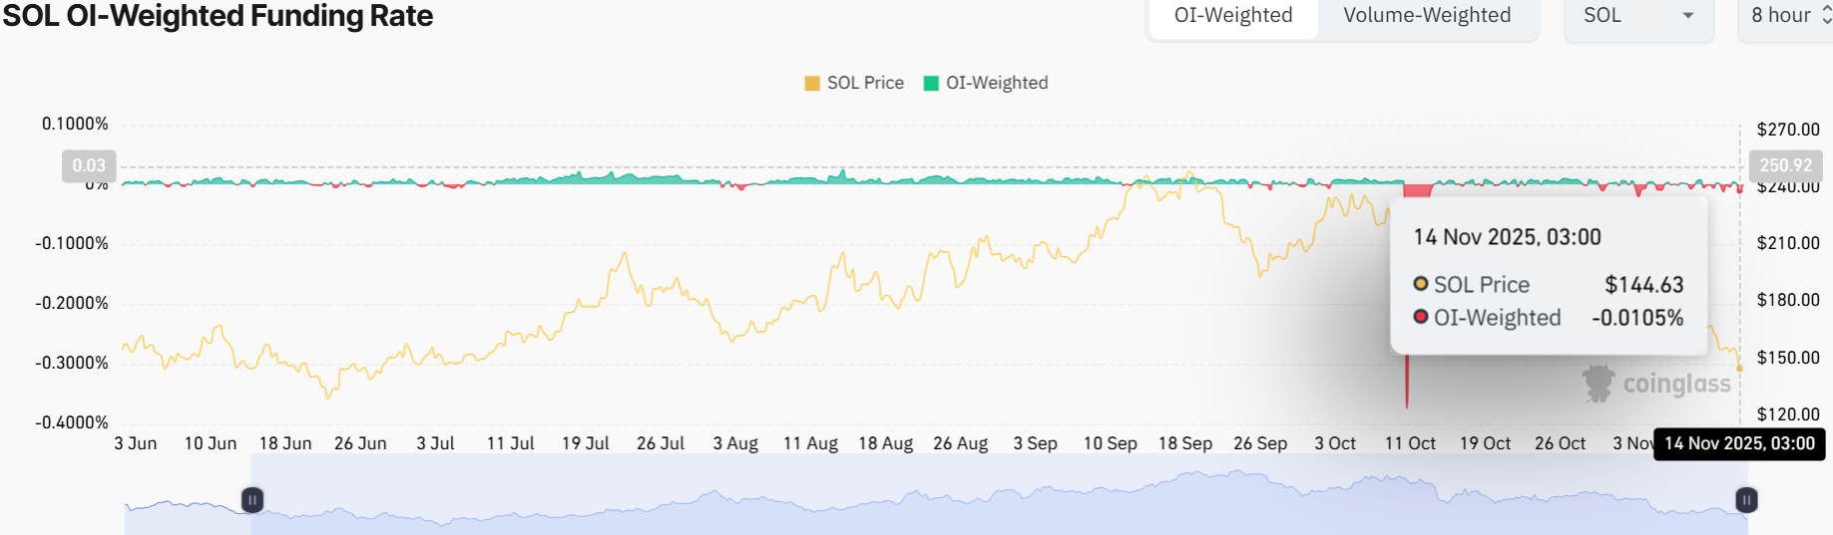The height and width of the screenshot is (535, 1833).
Task: Click the coinglass watermark logo icon
Action: tap(1599, 384)
